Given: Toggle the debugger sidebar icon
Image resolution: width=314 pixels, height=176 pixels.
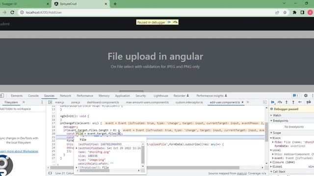Looking at the screenshot, I should pos(265,102).
